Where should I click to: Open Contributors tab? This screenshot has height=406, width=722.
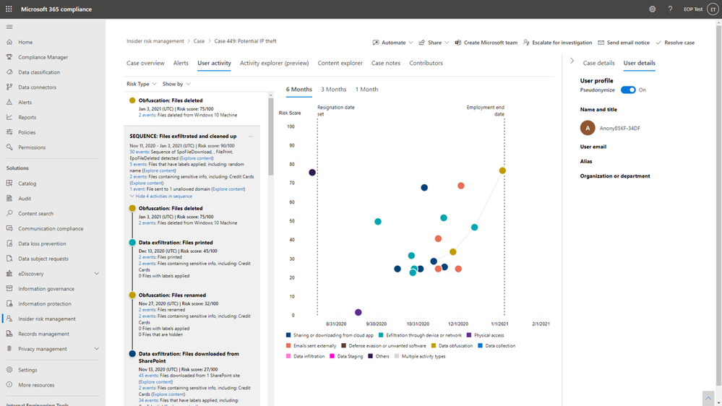click(426, 63)
